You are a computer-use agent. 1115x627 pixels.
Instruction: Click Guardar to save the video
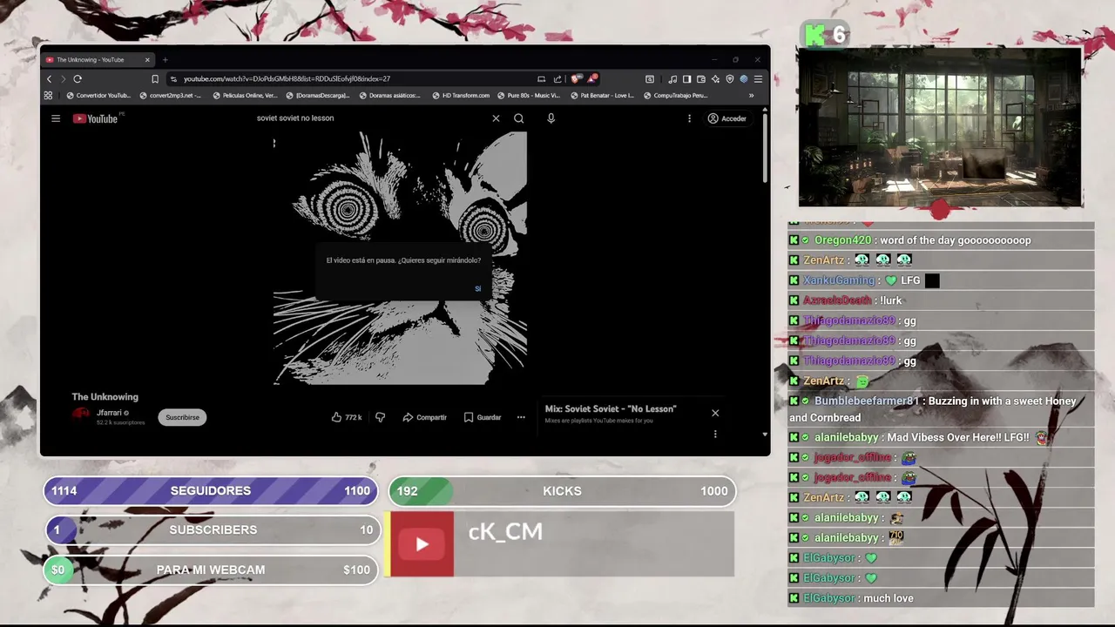coord(482,417)
